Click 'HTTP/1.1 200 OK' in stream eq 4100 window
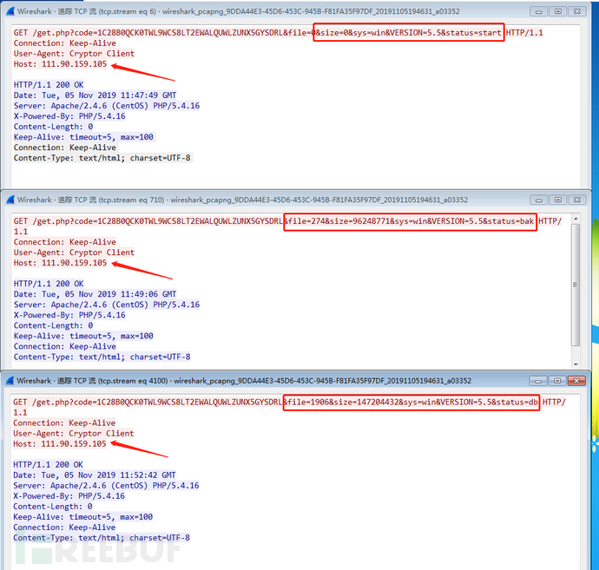Viewport: 599px width, 570px height. (48, 465)
